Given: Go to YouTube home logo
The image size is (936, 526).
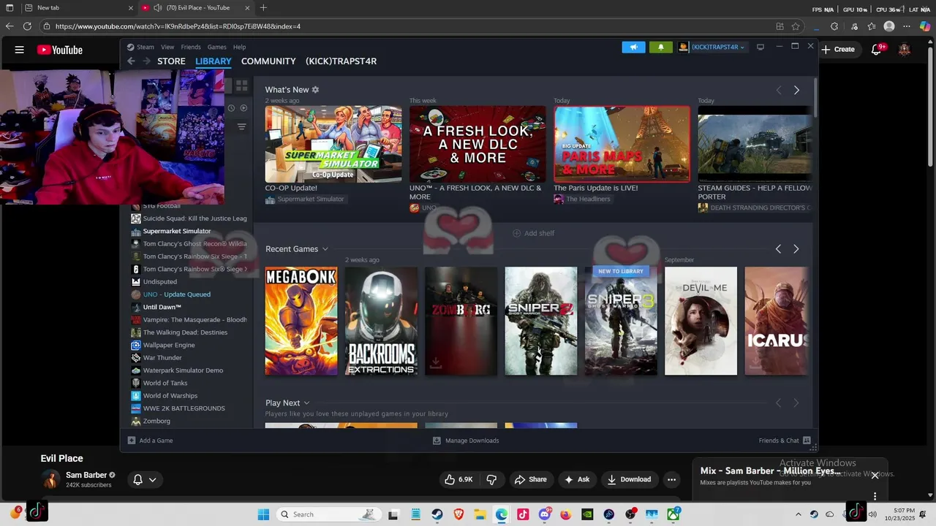Looking at the screenshot, I should 60,50.
